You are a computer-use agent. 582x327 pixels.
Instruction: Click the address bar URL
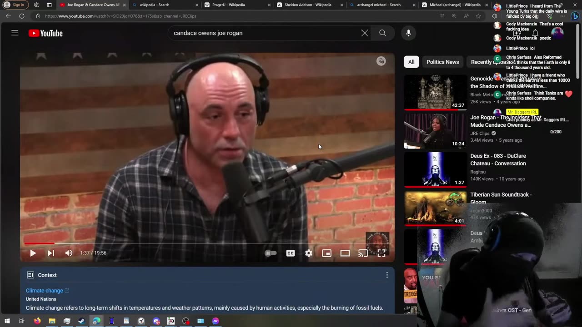120,16
